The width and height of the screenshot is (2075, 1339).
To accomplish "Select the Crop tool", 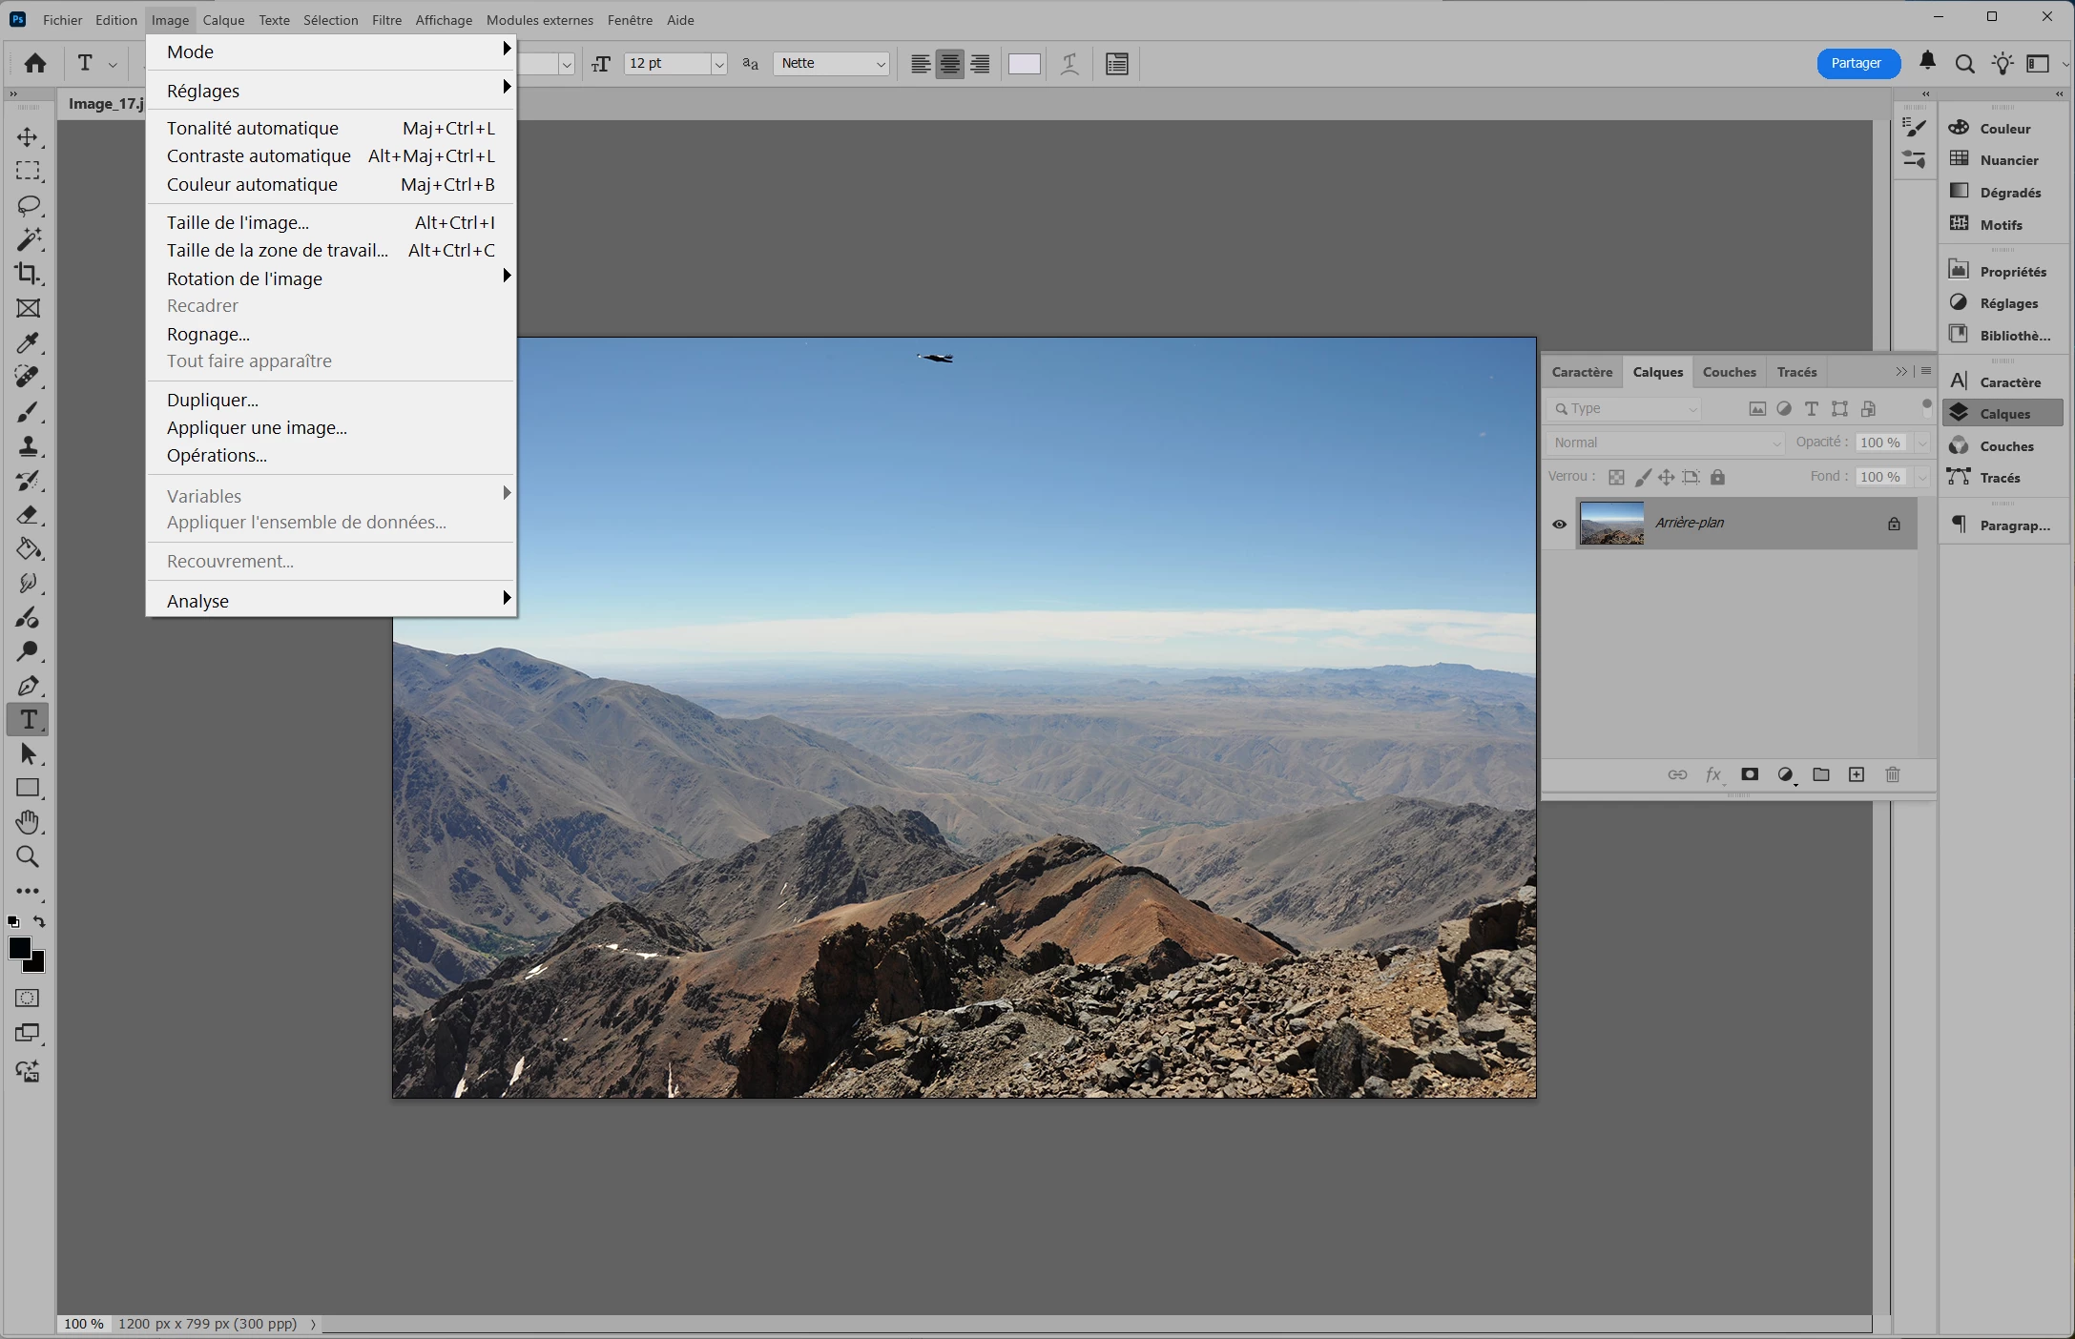I will coord(28,274).
